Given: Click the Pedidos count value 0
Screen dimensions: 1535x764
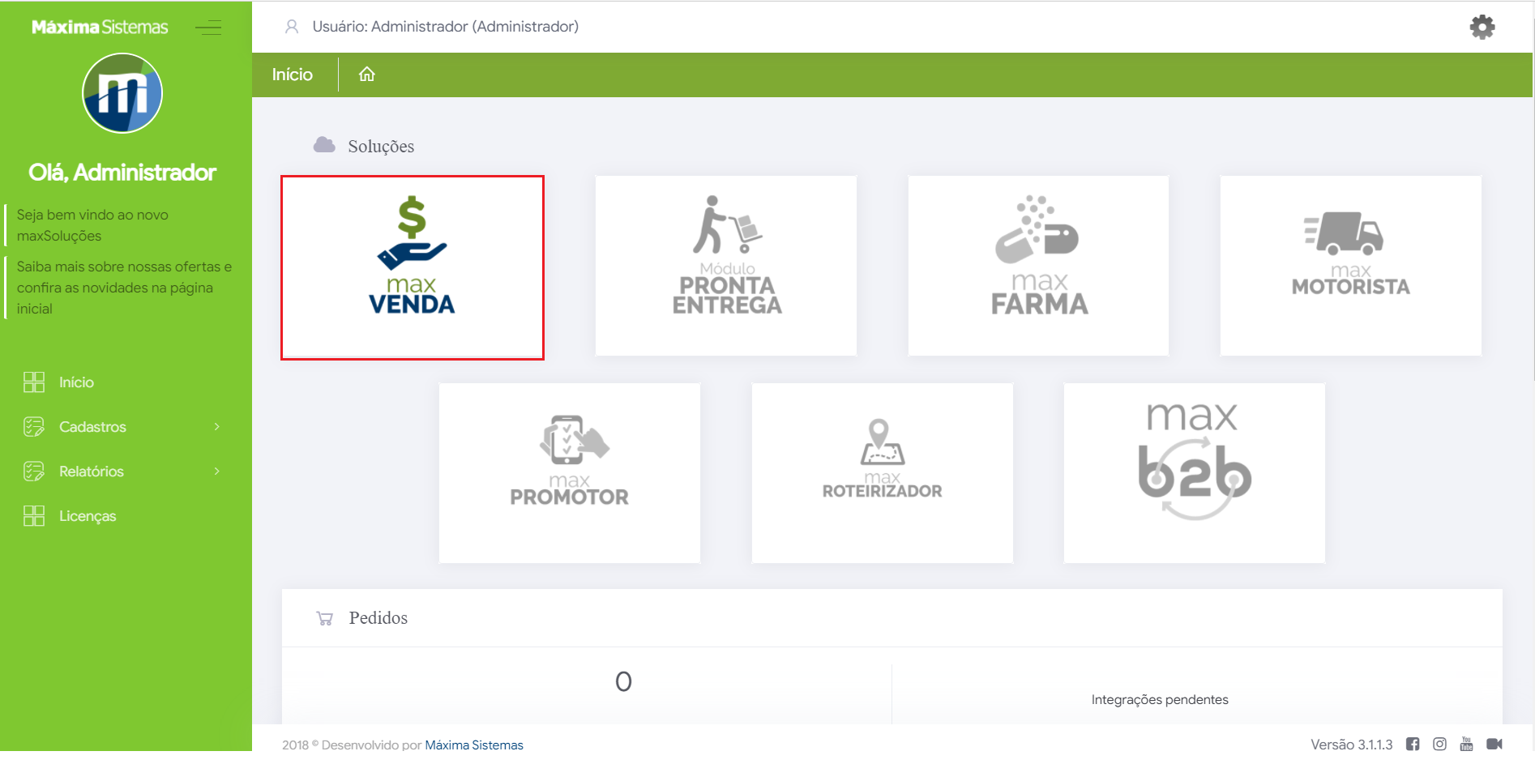Looking at the screenshot, I should click(623, 681).
